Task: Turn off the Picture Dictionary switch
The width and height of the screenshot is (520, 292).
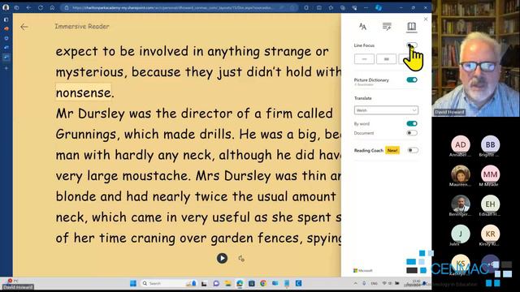Action: click(x=412, y=79)
